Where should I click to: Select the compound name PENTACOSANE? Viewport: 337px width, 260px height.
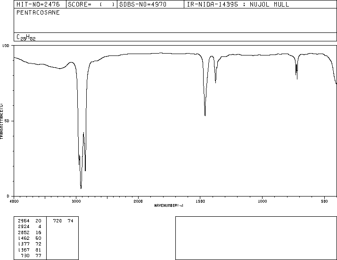tap(38, 13)
